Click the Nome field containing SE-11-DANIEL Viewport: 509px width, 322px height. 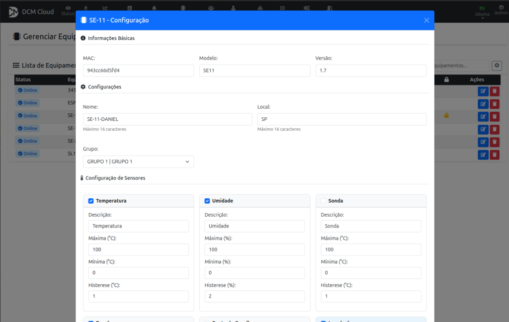167,119
